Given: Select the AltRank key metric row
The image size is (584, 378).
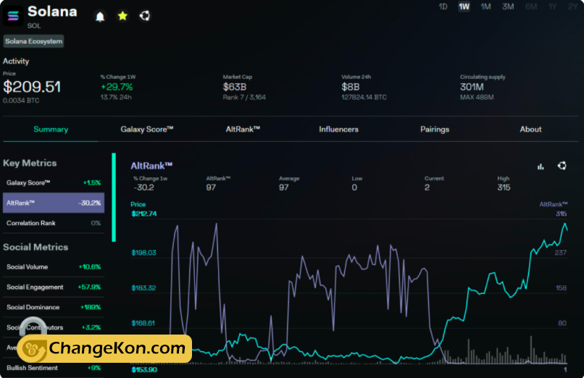Looking at the screenshot, I should (54, 203).
